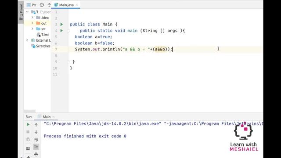Run main method via gutter arrow on line 4
281x158 pixels.
(61, 31)
